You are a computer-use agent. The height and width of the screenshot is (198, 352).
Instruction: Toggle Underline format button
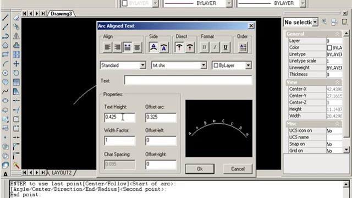click(226, 47)
